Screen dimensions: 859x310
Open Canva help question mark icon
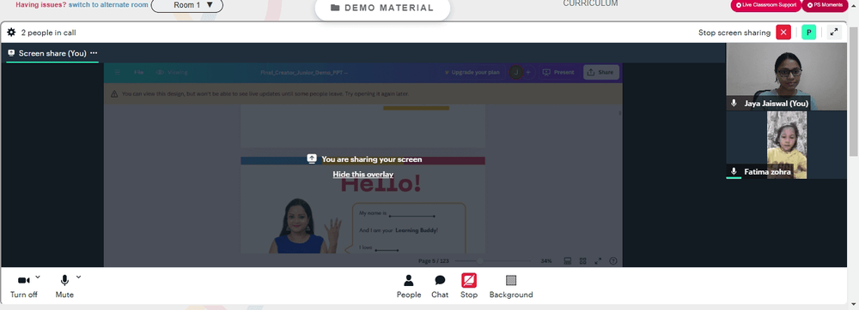613,261
